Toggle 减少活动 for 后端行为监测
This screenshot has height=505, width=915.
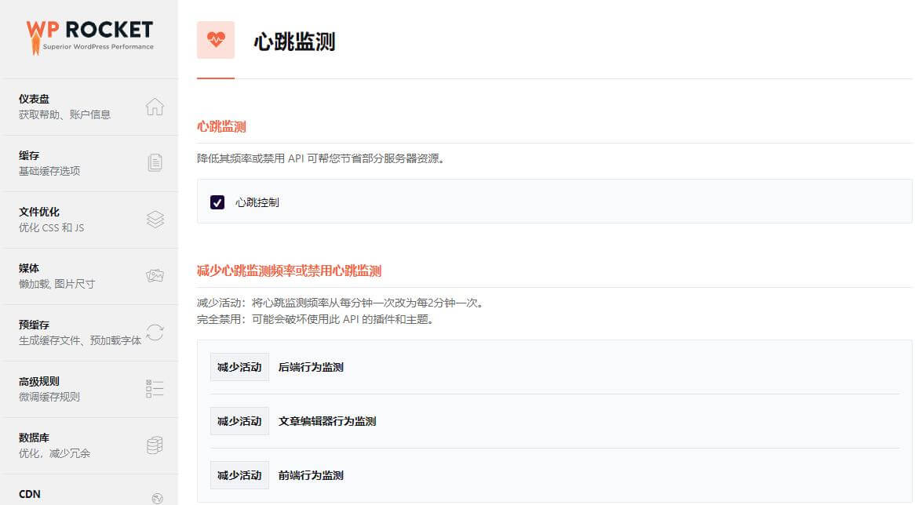[239, 367]
